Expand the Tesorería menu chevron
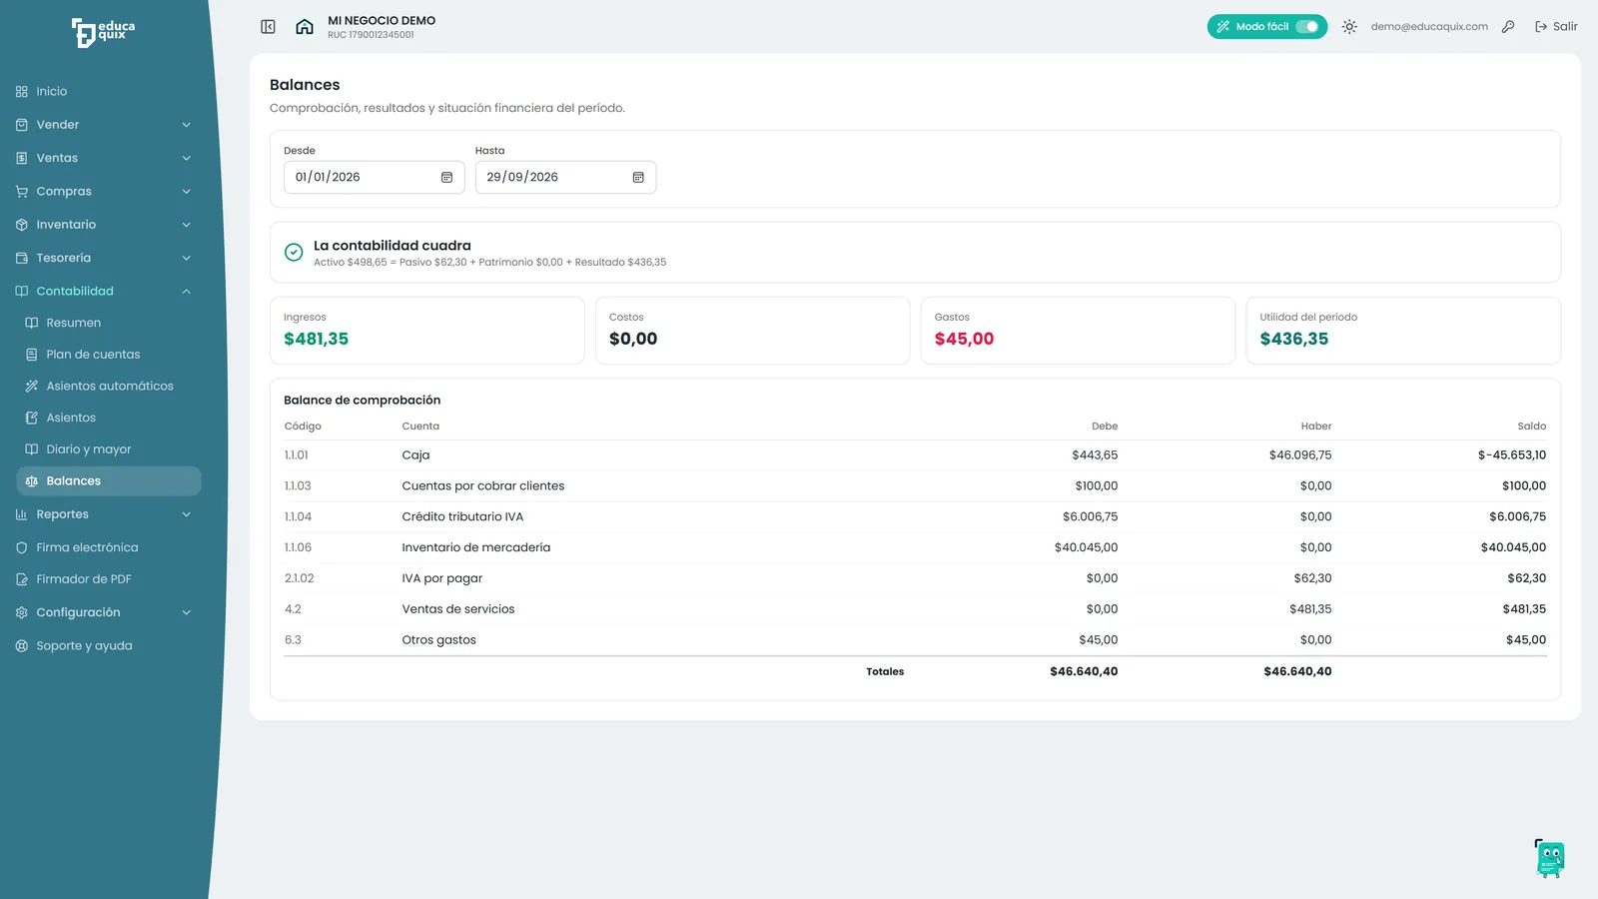 pos(186,258)
